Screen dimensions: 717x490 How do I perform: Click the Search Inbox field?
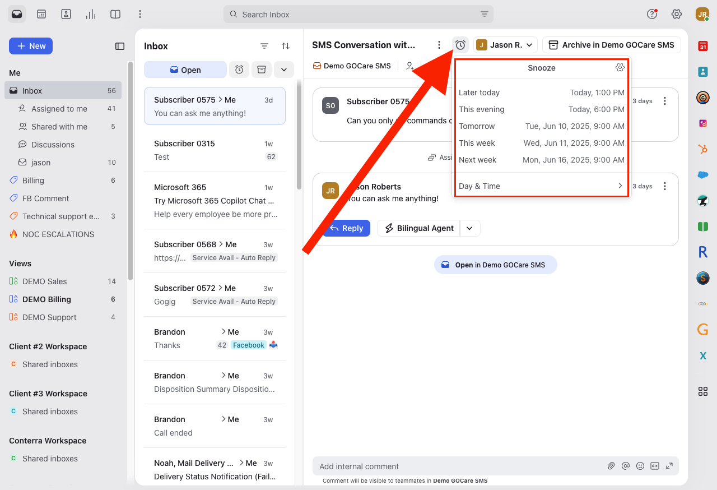[x=358, y=15]
